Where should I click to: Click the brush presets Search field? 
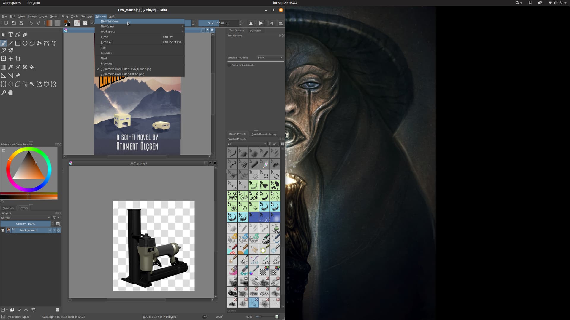(254, 311)
